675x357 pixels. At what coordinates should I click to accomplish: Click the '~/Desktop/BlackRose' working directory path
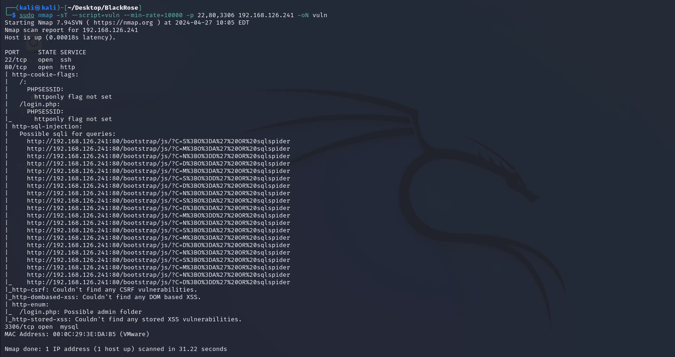click(103, 7)
